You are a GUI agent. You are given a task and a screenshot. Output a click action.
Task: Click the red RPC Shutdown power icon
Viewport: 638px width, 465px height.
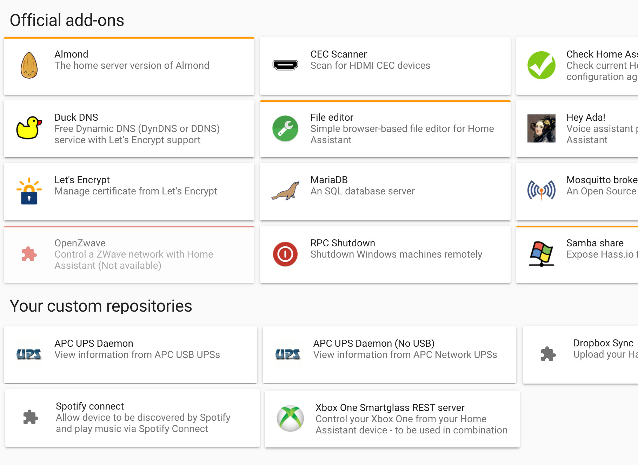[285, 254]
